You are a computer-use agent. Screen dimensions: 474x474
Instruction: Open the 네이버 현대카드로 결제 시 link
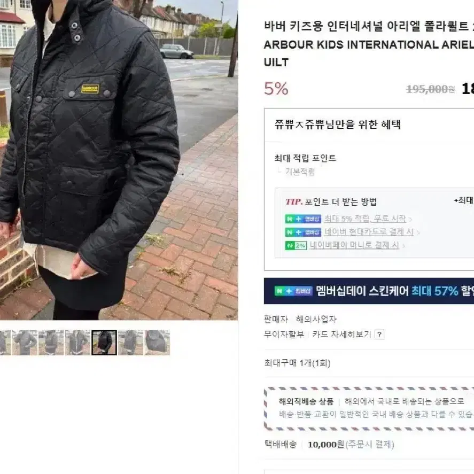pos(369,232)
